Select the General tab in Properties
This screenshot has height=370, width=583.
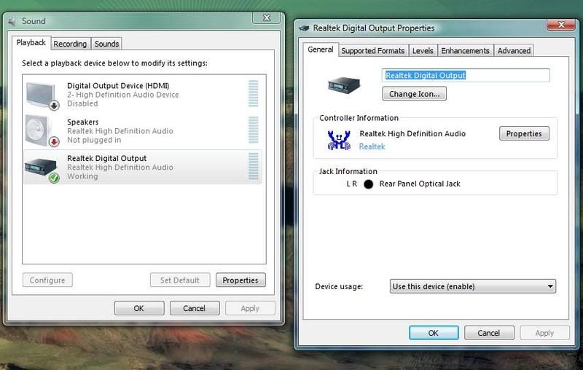321,50
